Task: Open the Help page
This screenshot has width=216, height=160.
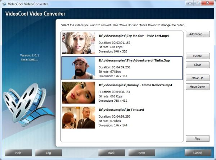Action: [18, 153]
